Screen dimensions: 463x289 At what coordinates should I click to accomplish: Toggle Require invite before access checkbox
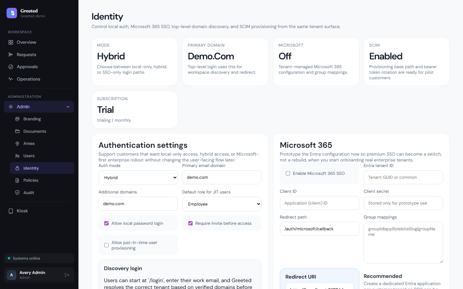[x=190, y=223]
